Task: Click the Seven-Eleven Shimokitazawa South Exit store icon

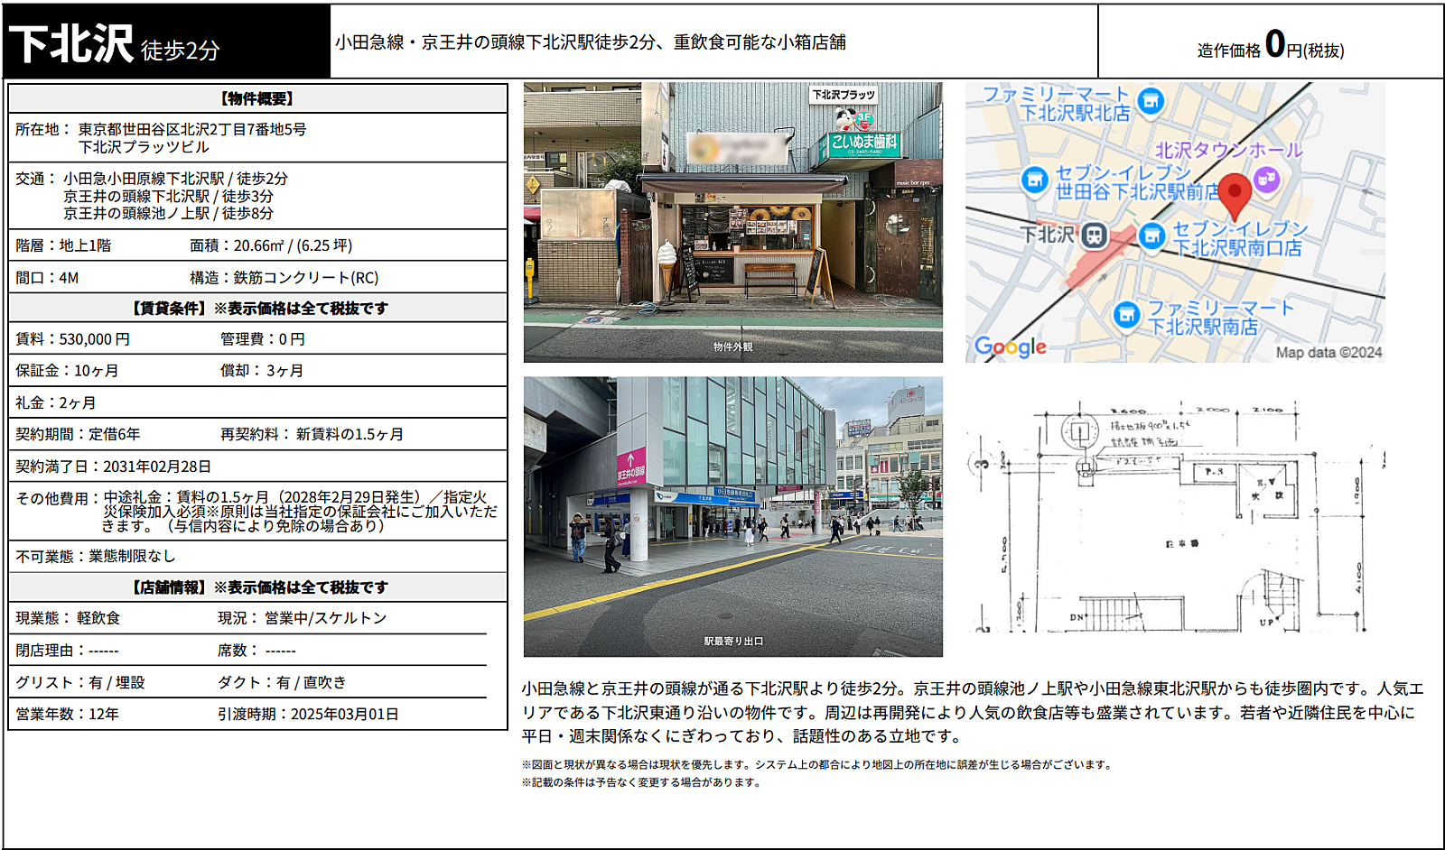Action: coord(1151,236)
